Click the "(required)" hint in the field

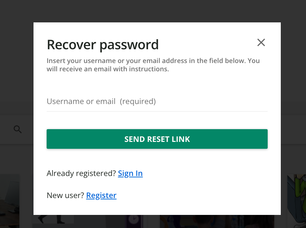click(138, 102)
